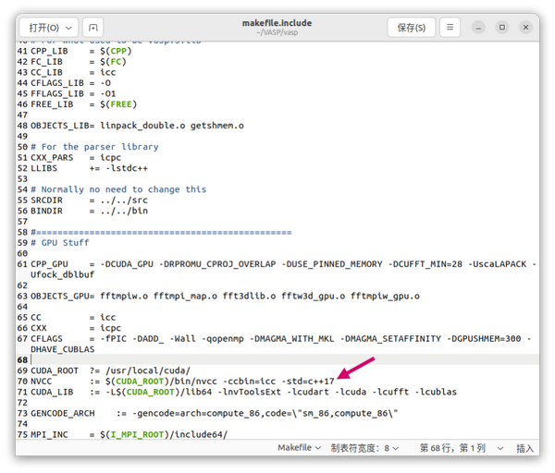Expand the dropdown arrow beside 打开(O)

(68, 28)
